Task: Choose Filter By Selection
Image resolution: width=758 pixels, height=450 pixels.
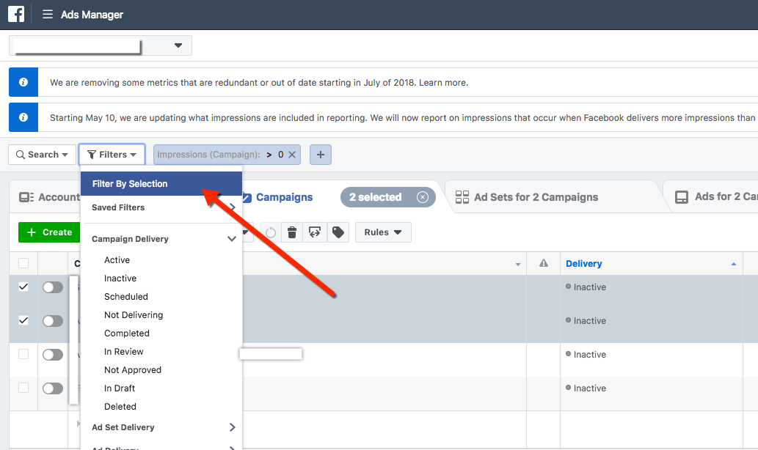Action: pyautogui.click(x=161, y=183)
